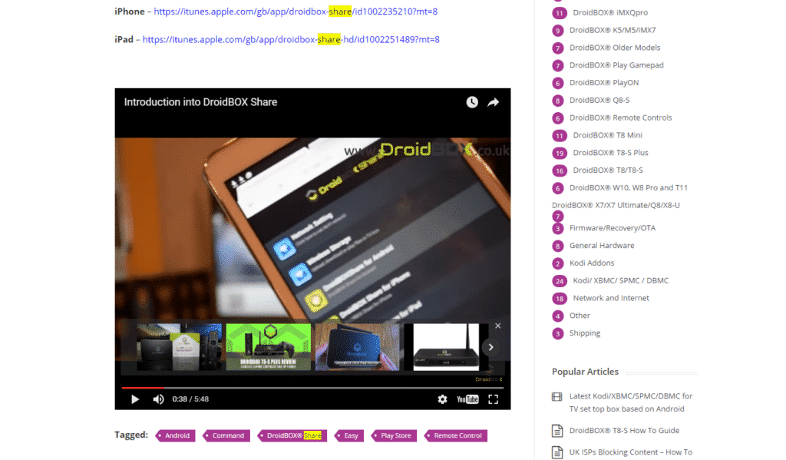Open the DroidBOX® iMXQpro category
The height and width of the screenshot is (460, 786).
click(x=610, y=12)
